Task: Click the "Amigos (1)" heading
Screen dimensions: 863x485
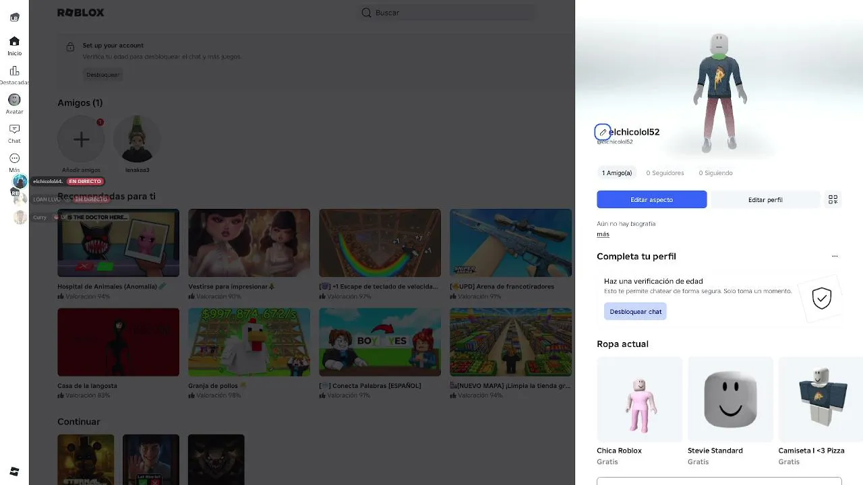Action: 80,103
